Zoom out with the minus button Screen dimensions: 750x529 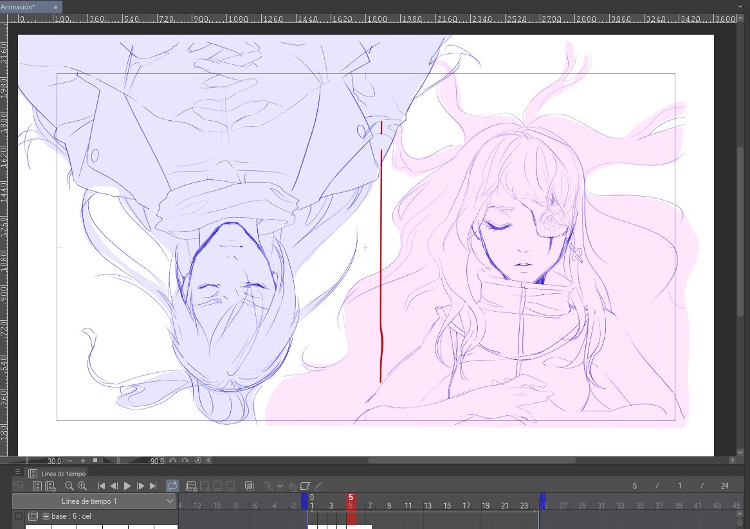tap(70, 461)
